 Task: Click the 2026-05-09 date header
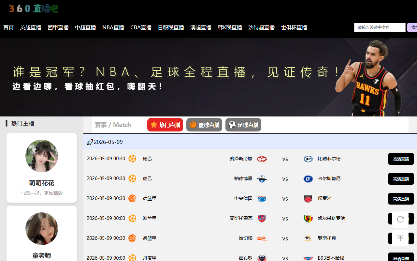[108, 142]
